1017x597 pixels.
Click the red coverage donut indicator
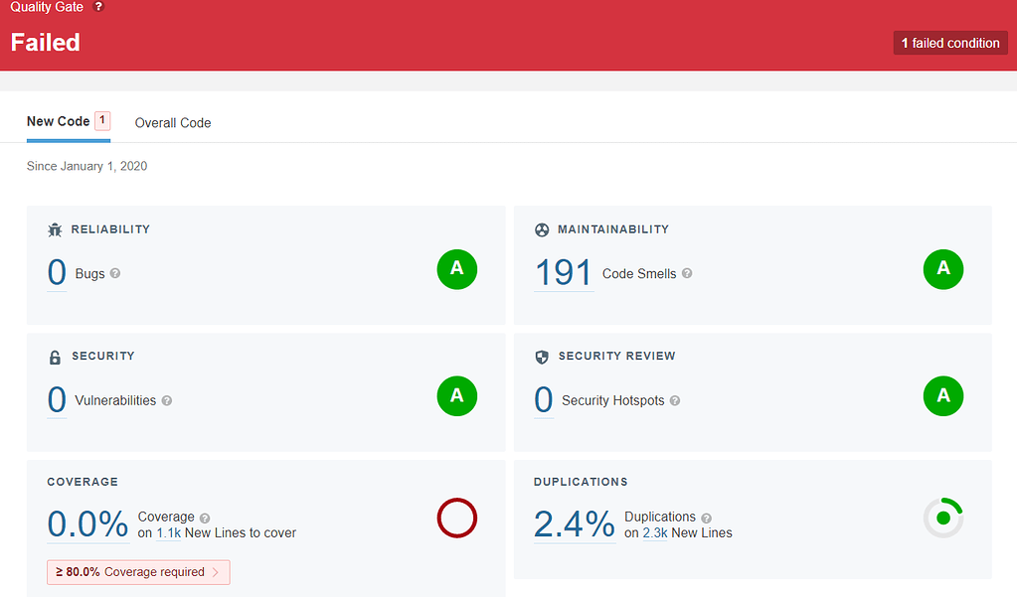point(457,518)
